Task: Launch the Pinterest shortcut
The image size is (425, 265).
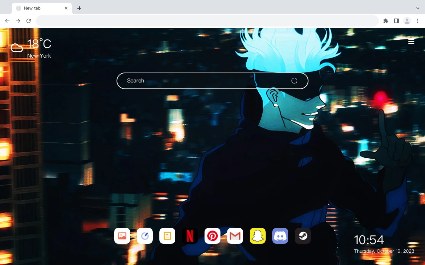Action: [212, 236]
